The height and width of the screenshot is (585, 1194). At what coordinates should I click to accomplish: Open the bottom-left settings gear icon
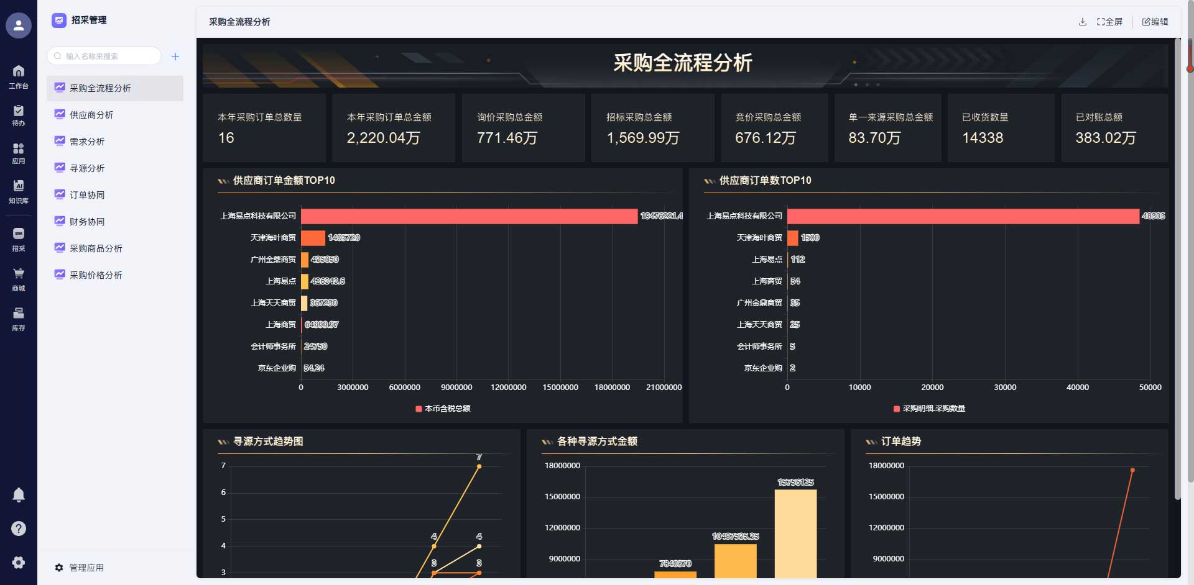(x=18, y=563)
